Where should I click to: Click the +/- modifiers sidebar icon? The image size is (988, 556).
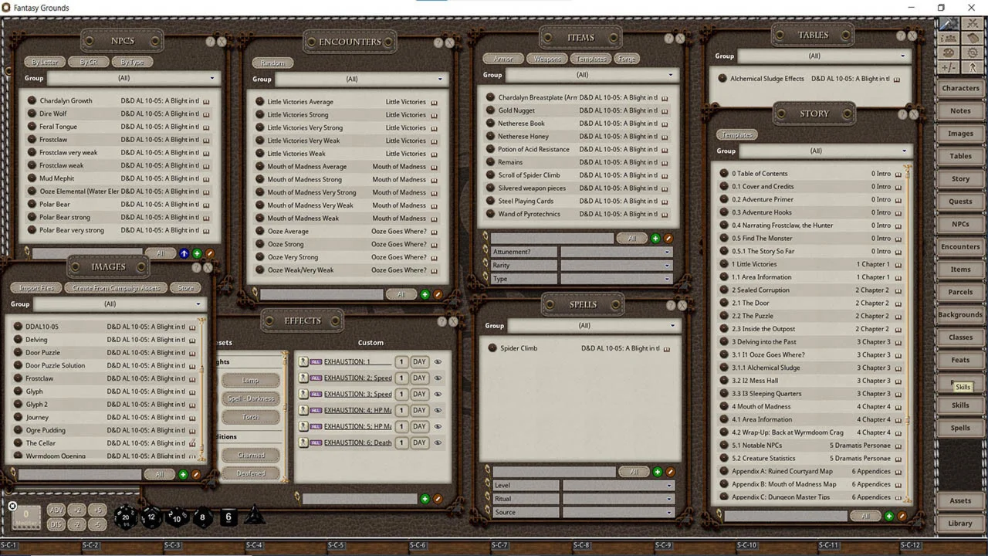point(949,67)
